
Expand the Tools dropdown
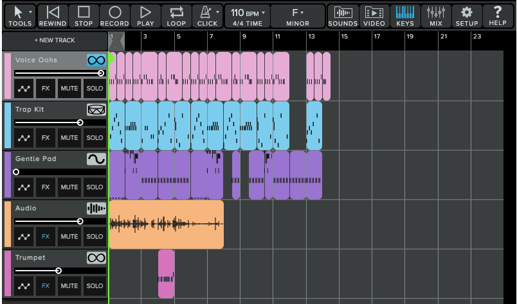coord(21,15)
